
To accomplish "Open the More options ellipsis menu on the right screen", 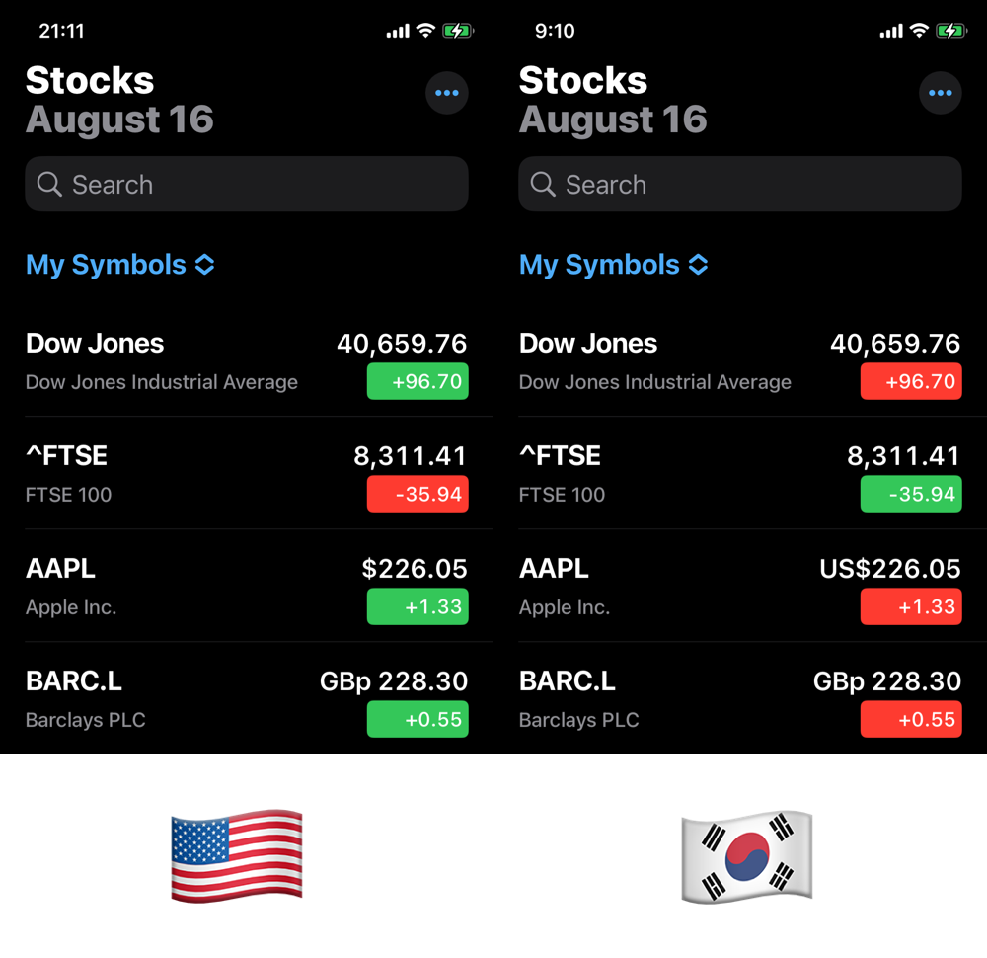I will pos(941,93).
